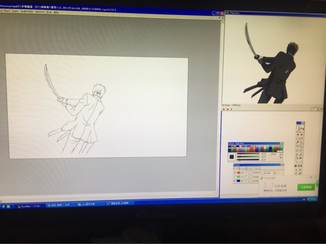
Task: Switch to the Brush tab in Paint panel
Action: click(x=243, y=168)
